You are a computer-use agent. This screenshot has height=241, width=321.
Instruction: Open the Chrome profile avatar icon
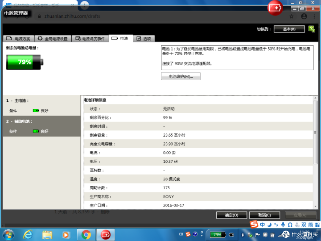pyautogui.click(x=304, y=16)
